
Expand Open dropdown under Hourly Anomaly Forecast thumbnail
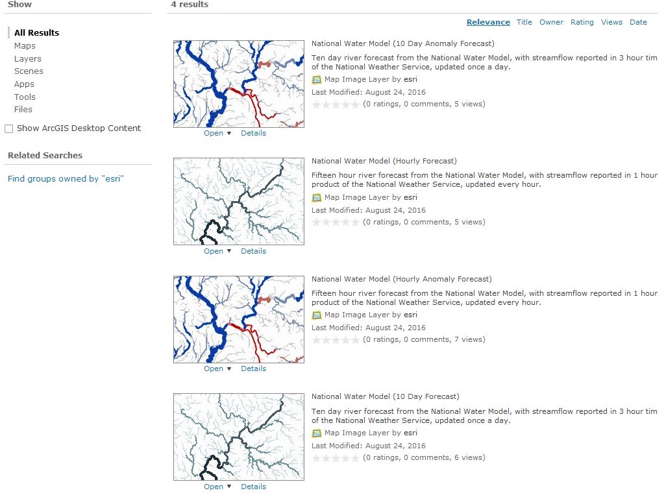point(228,369)
